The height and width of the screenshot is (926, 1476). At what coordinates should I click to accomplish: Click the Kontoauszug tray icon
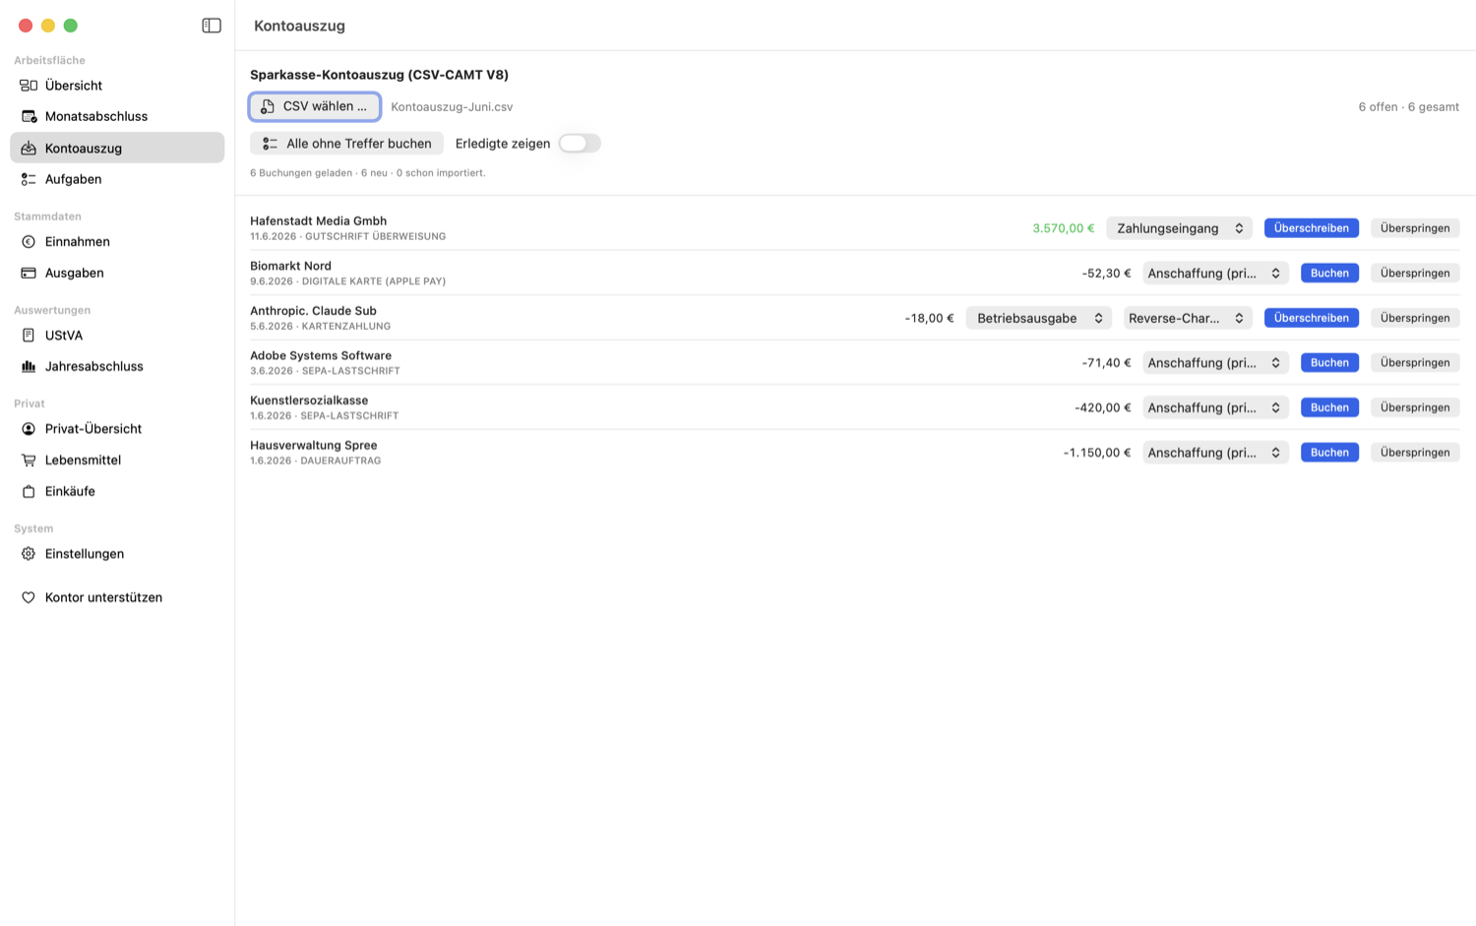tap(29, 148)
